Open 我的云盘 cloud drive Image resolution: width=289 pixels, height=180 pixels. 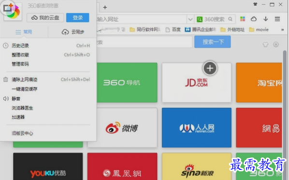[45, 18]
